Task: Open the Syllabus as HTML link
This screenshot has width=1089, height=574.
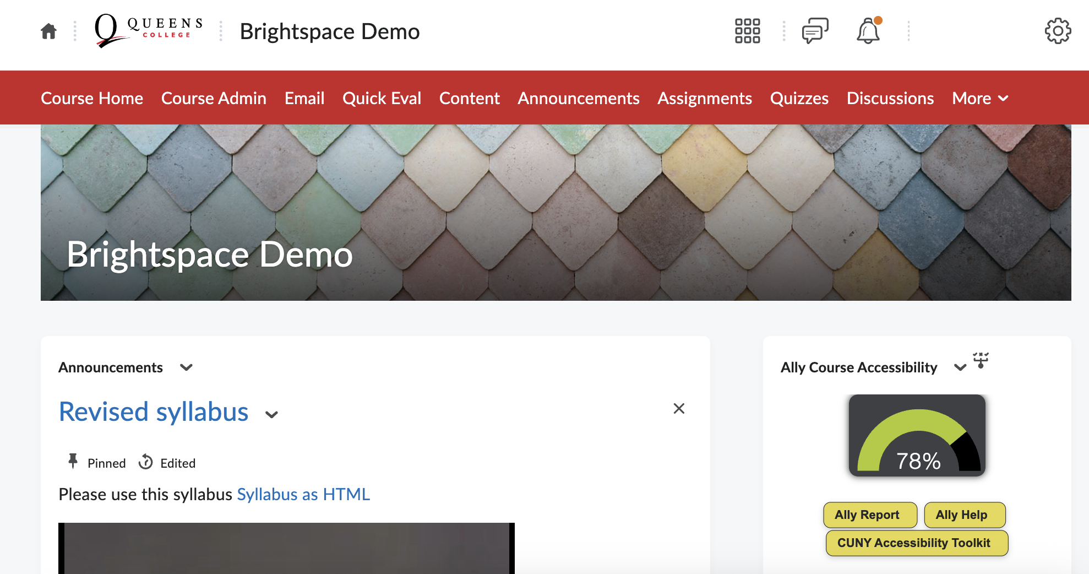Action: (303, 494)
